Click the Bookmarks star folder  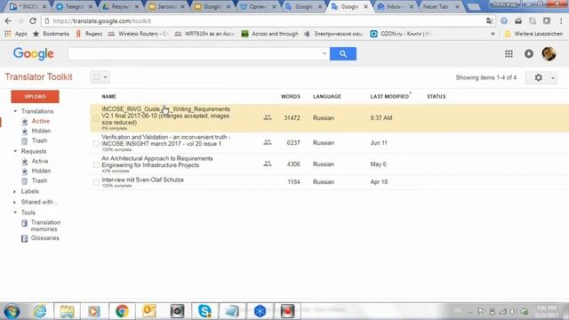click(52, 34)
